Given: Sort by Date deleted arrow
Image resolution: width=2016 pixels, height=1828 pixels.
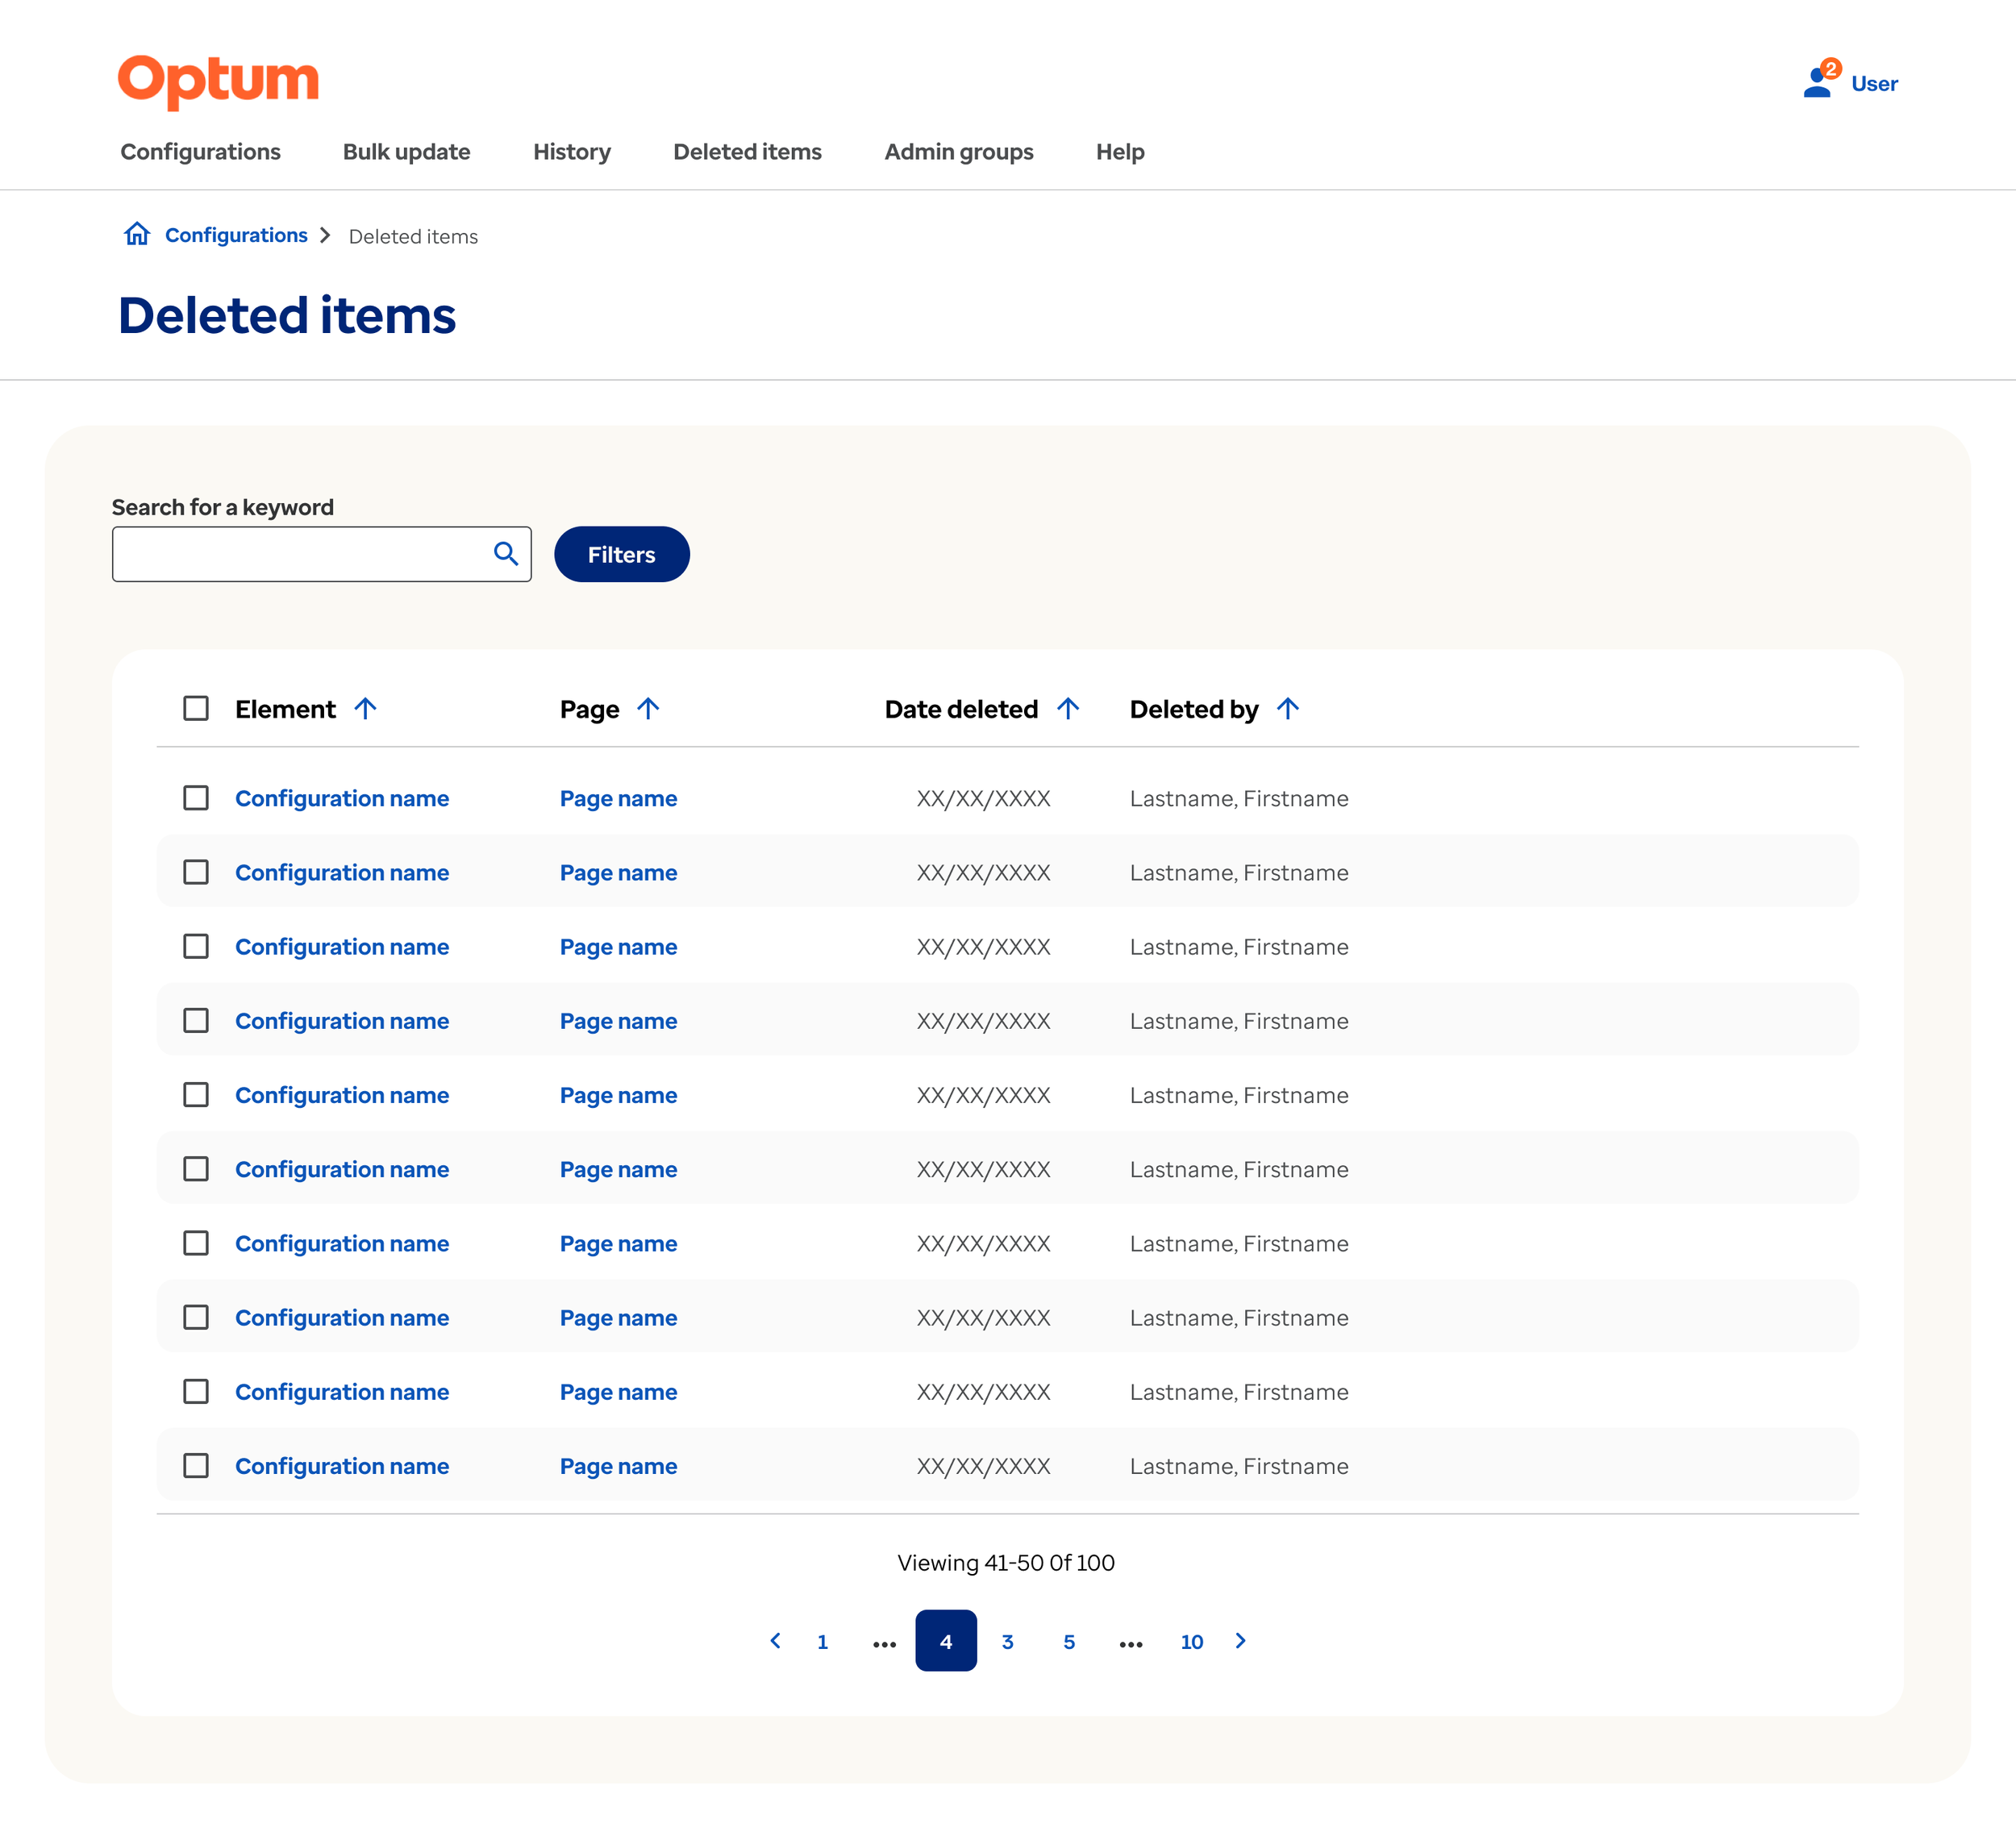Looking at the screenshot, I should tap(1068, 709).
